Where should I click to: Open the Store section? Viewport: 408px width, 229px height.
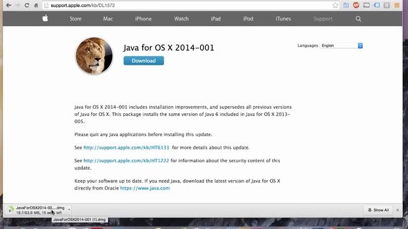[75, 18]
